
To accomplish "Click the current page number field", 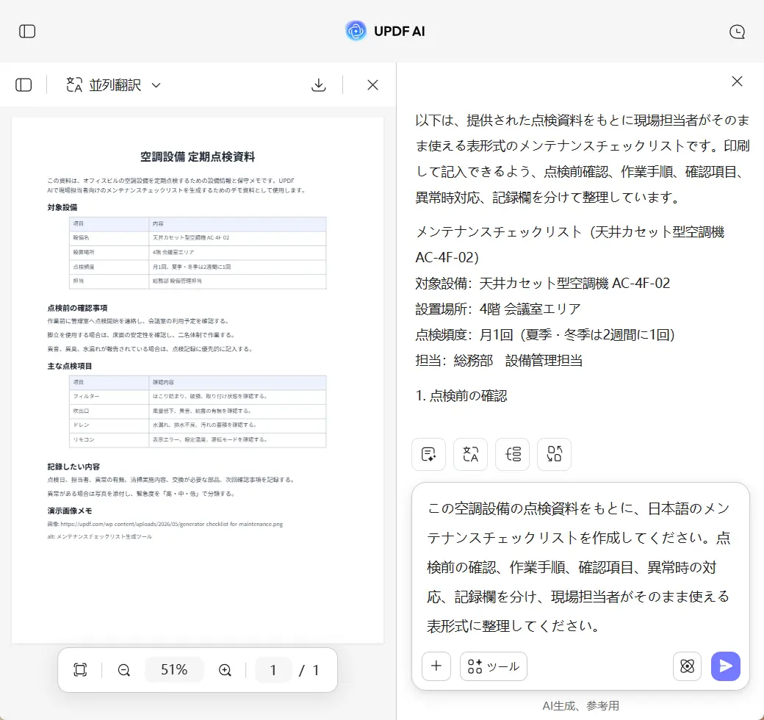I will [273, 670].
